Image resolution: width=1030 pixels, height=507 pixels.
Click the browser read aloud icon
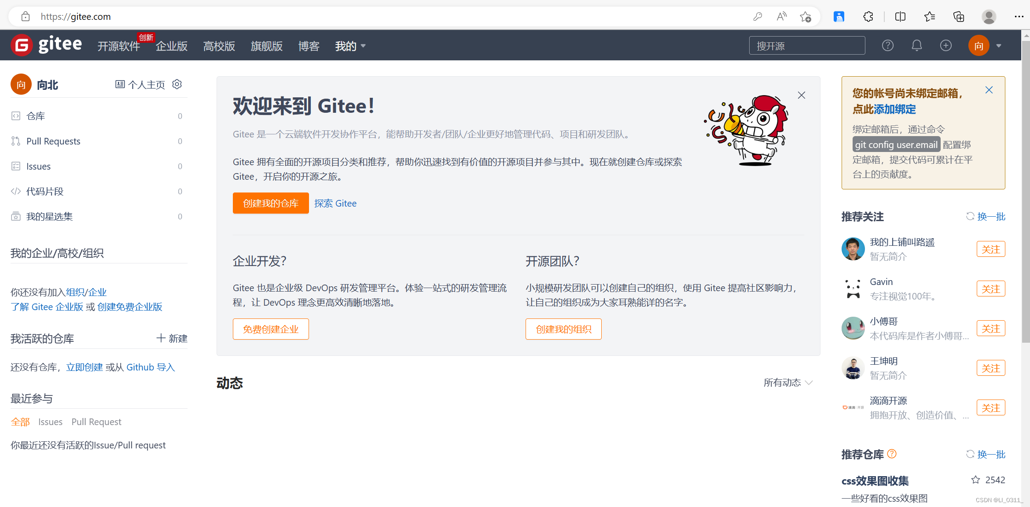(x=782, y=17)
